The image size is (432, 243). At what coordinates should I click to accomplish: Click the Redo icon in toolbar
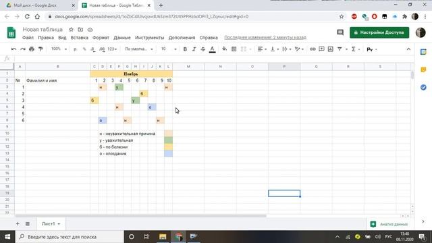click(x=22, y=49)
